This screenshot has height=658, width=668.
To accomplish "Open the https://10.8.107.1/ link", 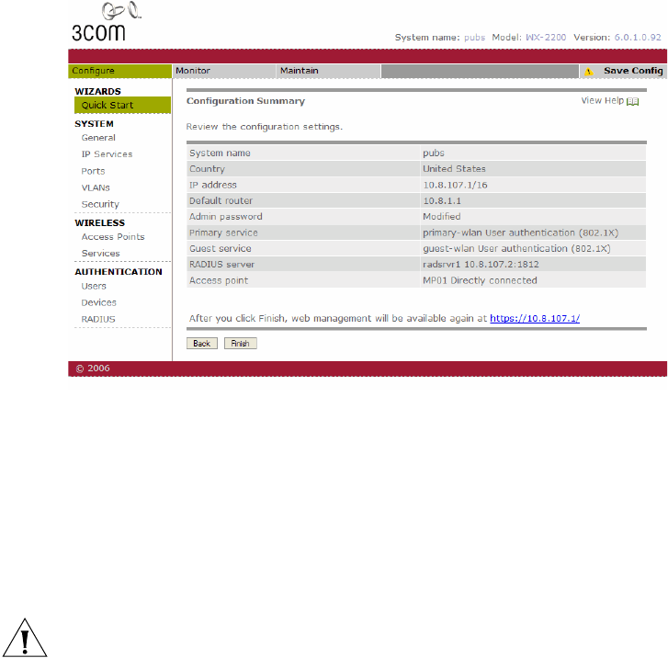I will 535,318.
